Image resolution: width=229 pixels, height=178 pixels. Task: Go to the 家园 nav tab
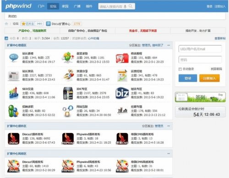pyautogui.click(x=65, y=6)
